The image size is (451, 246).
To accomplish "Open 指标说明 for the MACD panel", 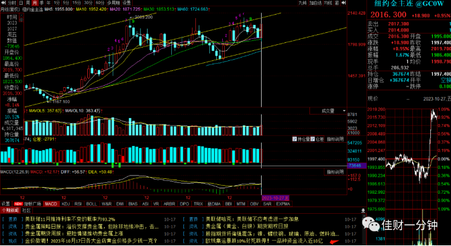I will [x=336, y=172].
